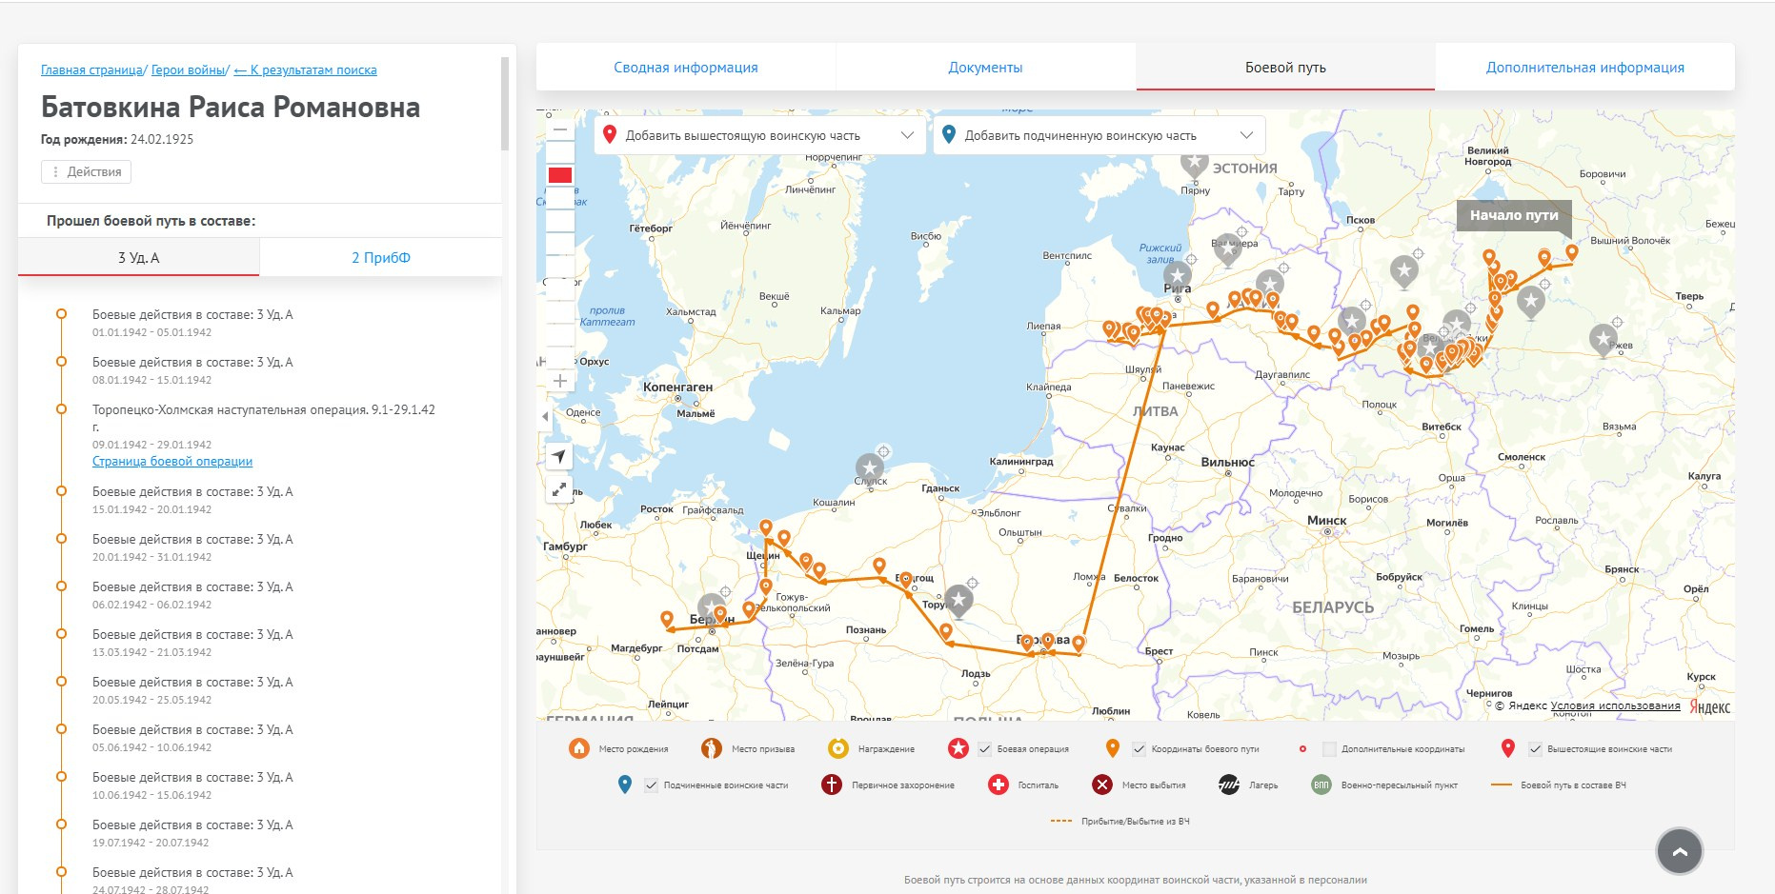Click the geolocation arrow on the map

click(559, 456)
